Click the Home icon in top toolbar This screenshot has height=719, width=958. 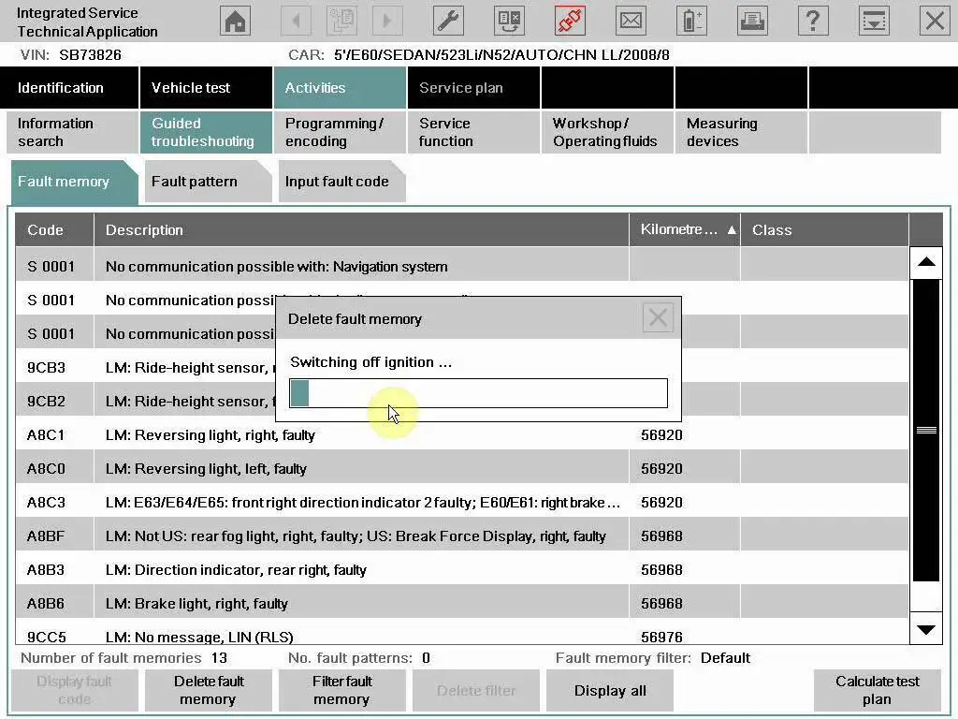coord(236,22)
